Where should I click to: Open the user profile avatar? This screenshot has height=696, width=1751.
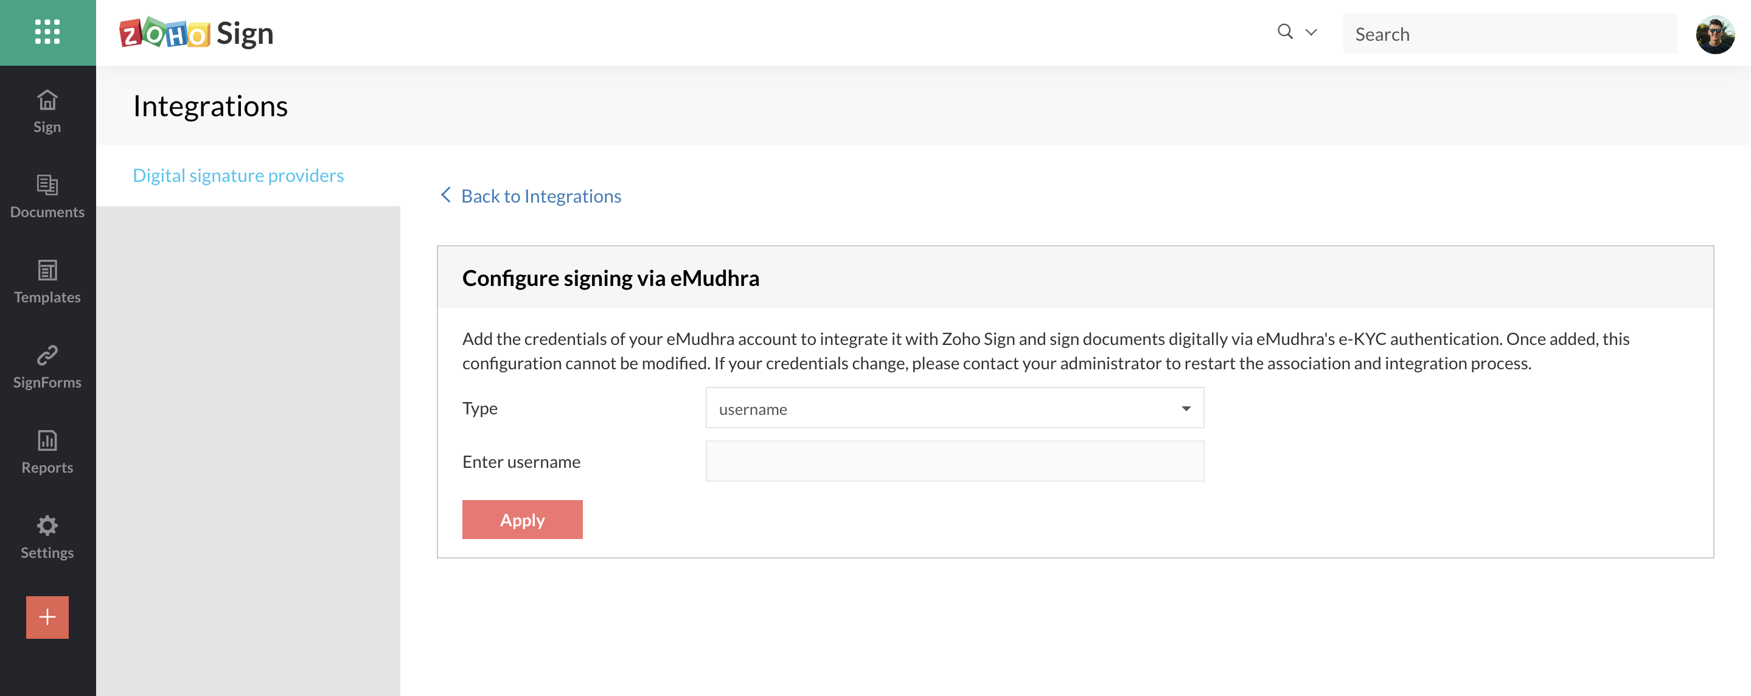[x=1714, y=33]
